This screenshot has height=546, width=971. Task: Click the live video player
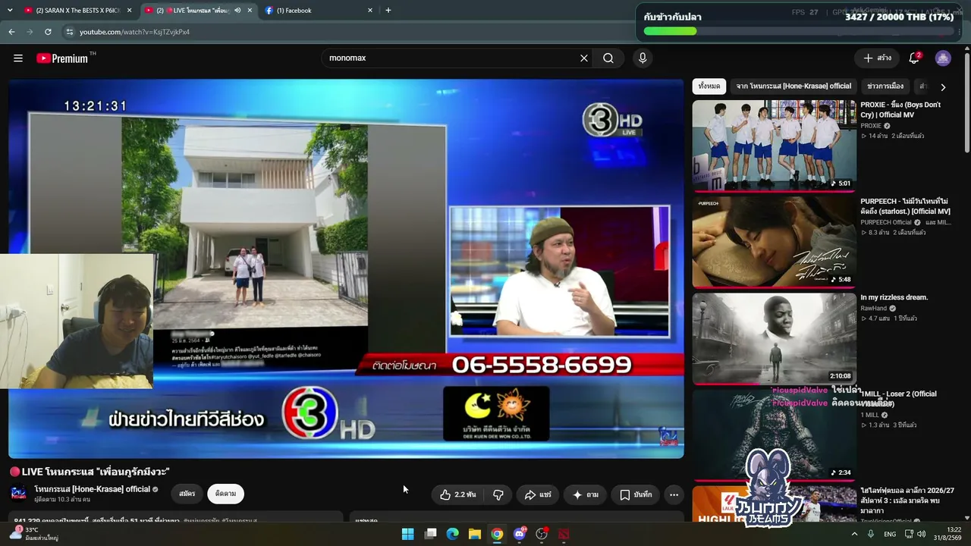(x=346, y=268)
